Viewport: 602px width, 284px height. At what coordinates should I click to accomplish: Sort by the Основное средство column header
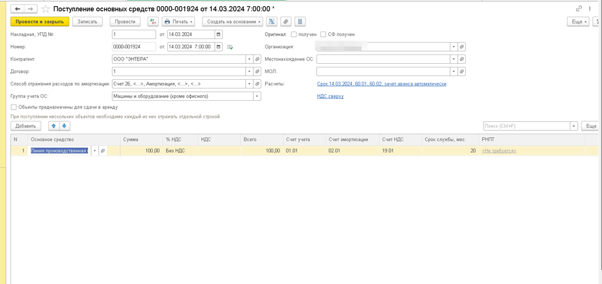tap(74, 140)
